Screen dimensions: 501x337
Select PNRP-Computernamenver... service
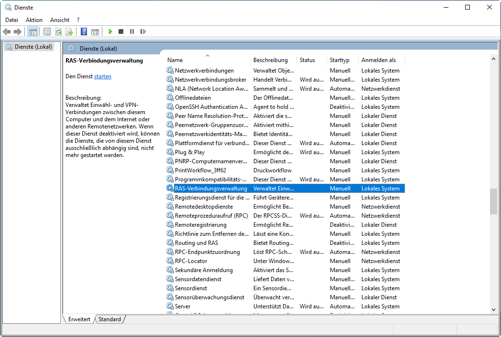pyautogui.click(x=211, y=161)
